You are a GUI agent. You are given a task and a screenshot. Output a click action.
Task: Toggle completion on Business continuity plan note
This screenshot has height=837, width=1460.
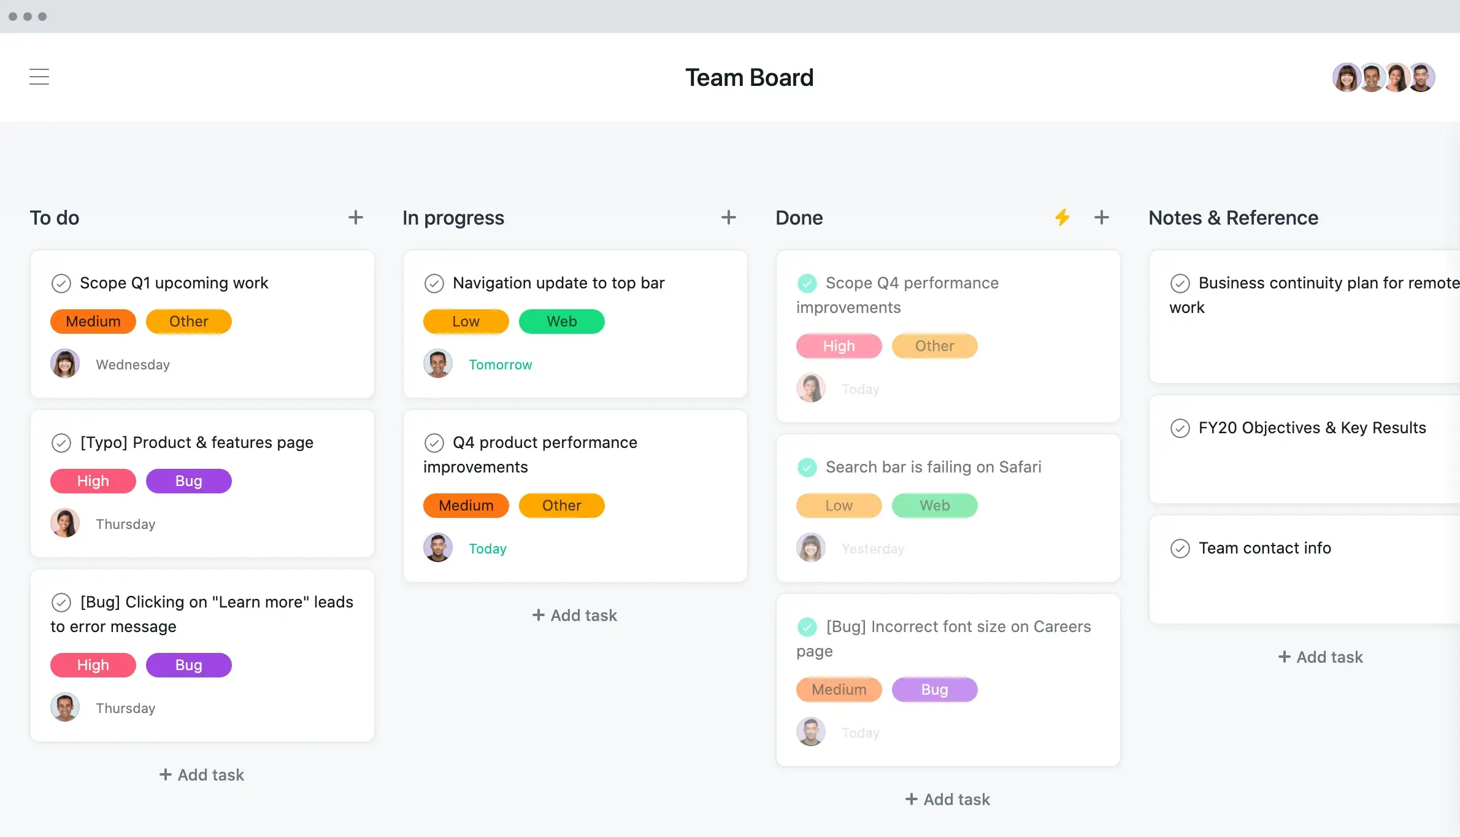(1179, 282)
